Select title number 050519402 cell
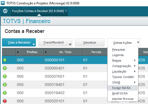 (x=63, y=93)
